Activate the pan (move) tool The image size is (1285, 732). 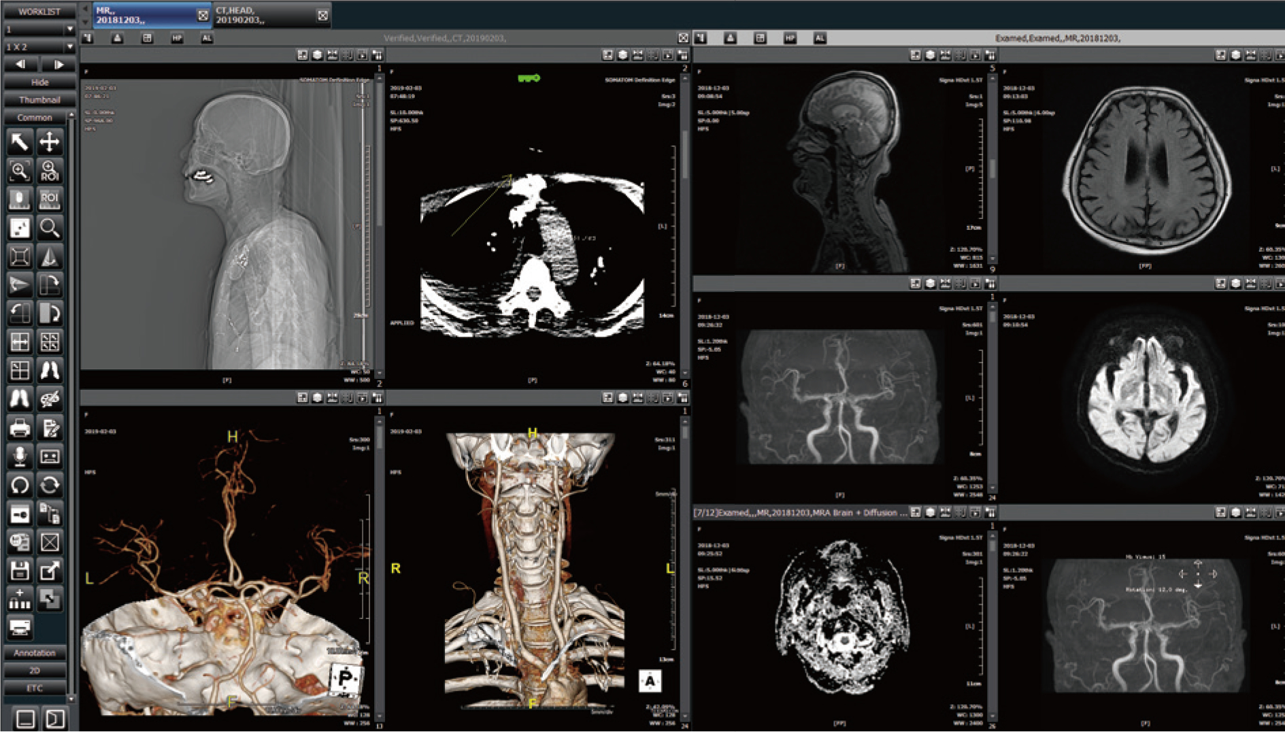49,142
